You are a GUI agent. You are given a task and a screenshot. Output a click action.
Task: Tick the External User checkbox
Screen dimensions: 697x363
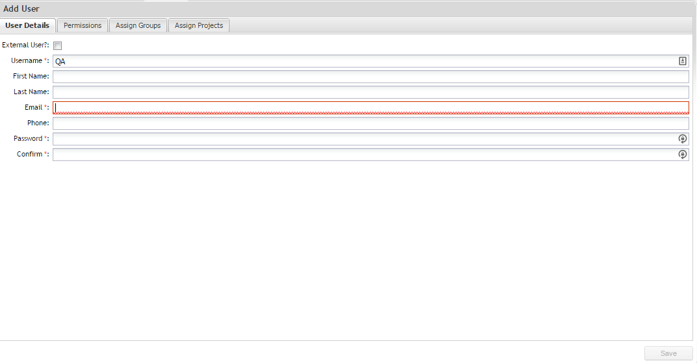pos(57,45)
